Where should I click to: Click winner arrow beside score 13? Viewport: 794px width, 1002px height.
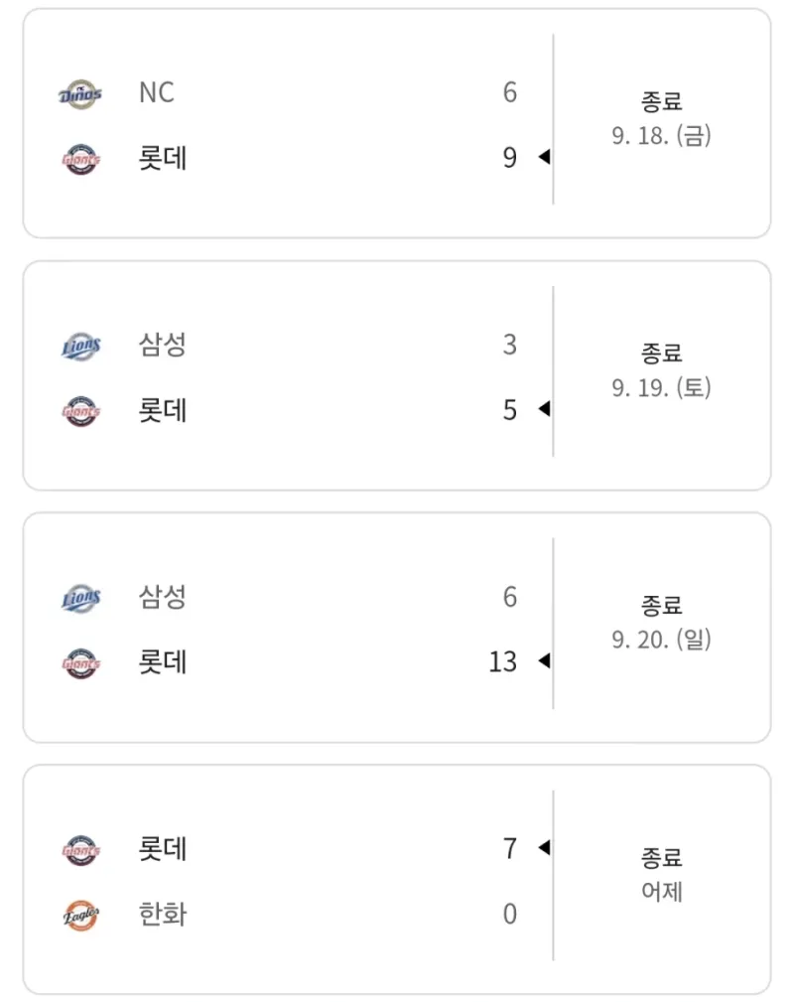pos(544,660)
